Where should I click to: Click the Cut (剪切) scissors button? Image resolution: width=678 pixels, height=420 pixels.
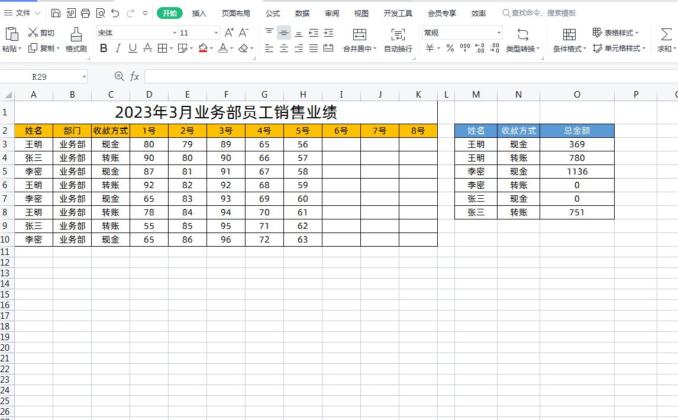41,33
